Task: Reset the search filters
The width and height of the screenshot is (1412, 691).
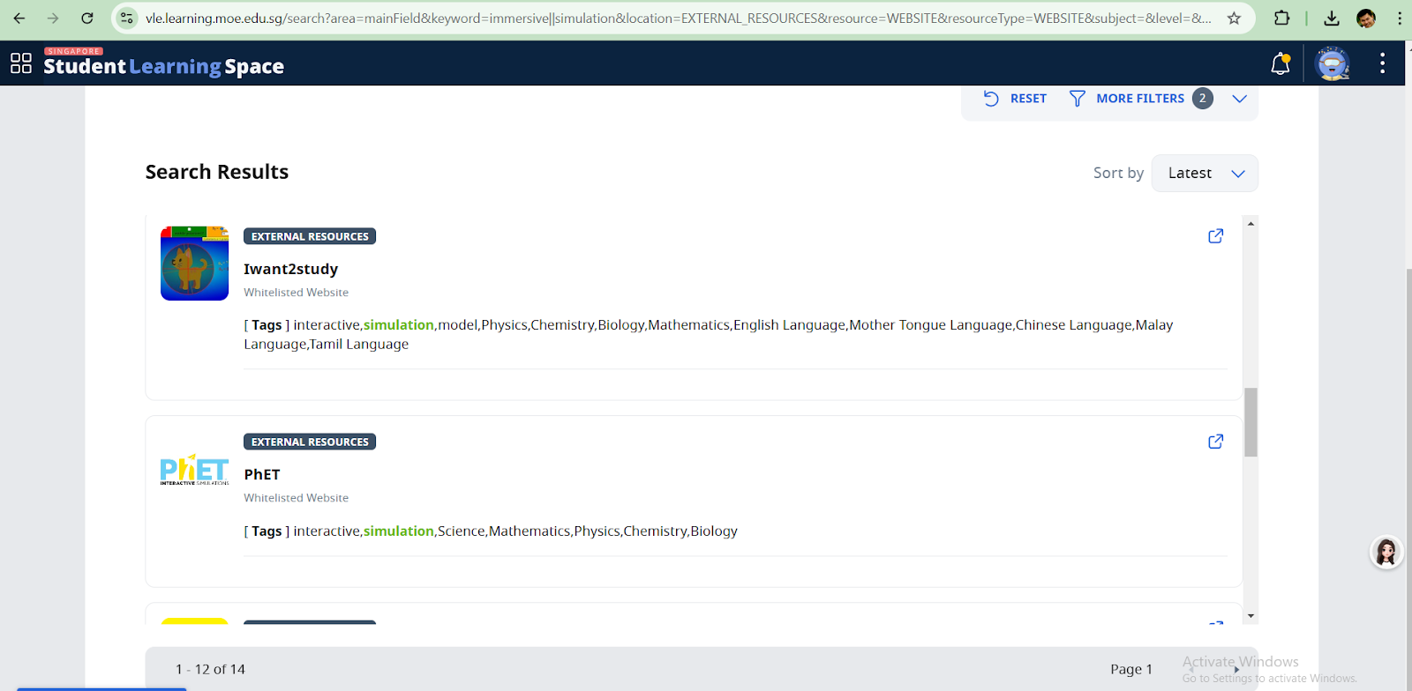Action: [x=1015, y=99]
